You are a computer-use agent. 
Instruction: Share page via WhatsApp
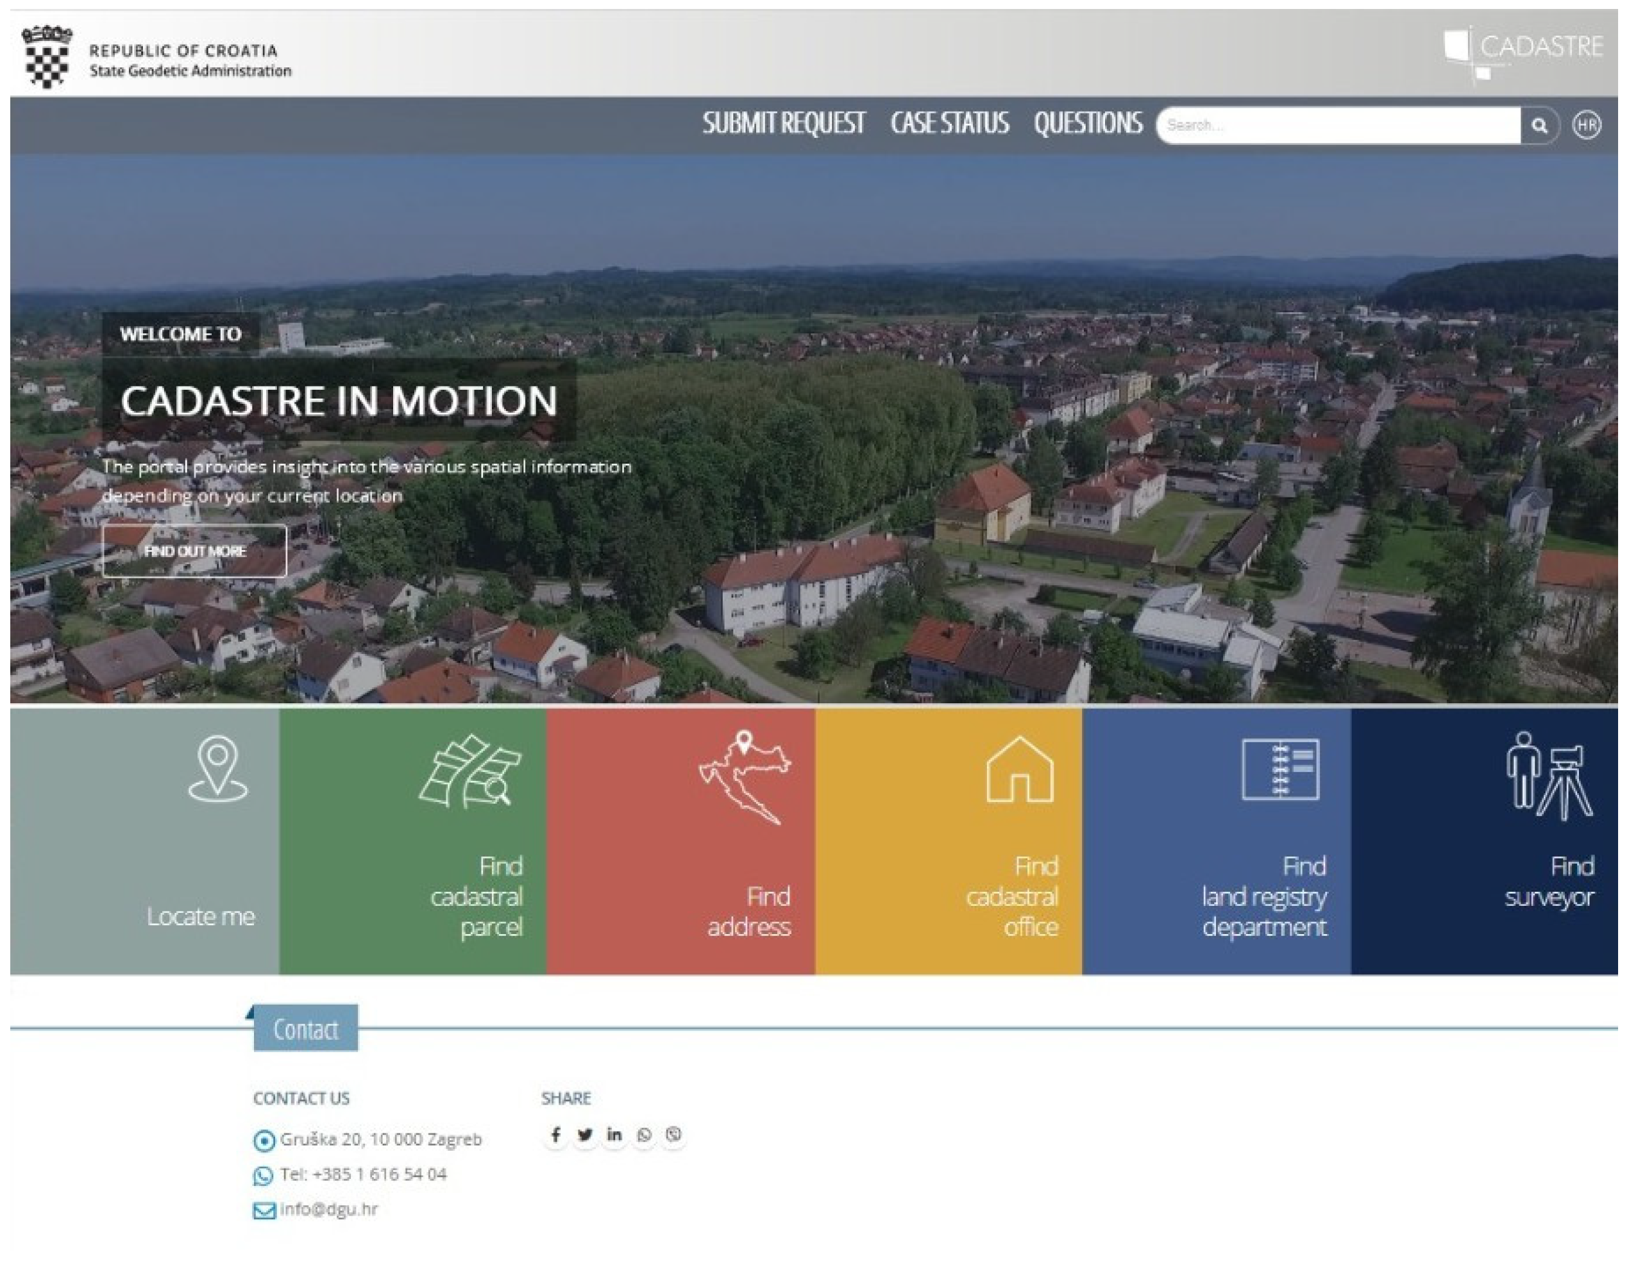pyautogui.click(x=644, y=1135)
